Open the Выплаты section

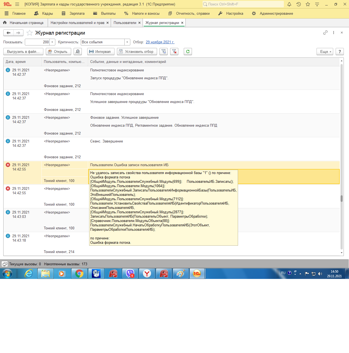pyautogui.click(x=104, y=13)
